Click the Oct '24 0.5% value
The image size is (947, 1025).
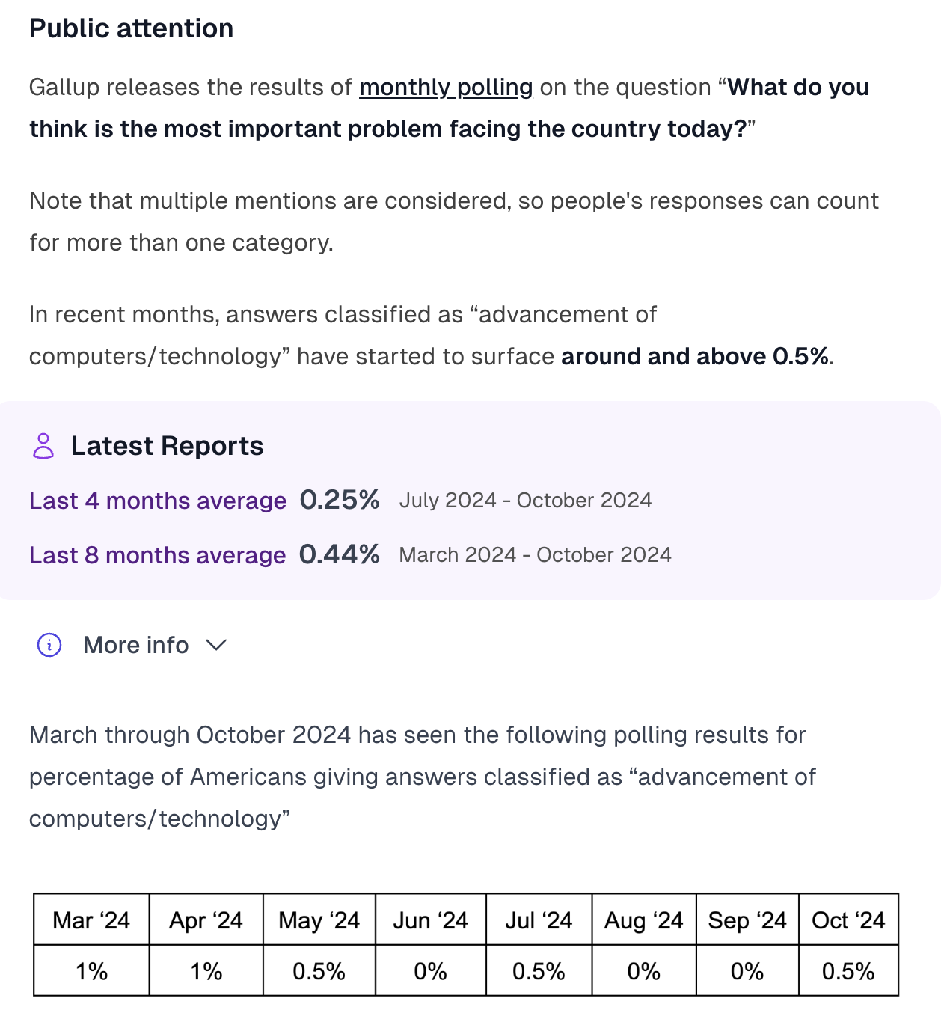(848, 971)
